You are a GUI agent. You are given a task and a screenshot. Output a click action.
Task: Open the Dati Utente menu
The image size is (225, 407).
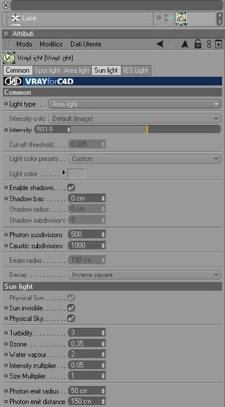click(x=86, y=44)
